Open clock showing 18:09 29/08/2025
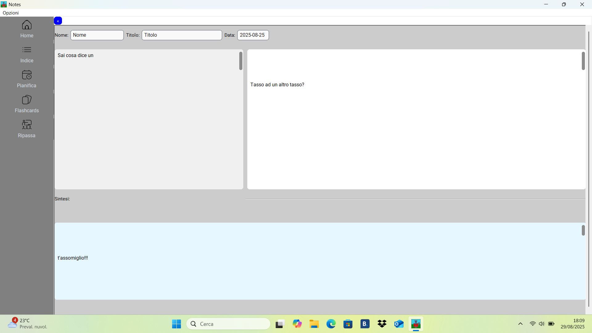This screenshot has width=592, height=333. click(573, 324)
